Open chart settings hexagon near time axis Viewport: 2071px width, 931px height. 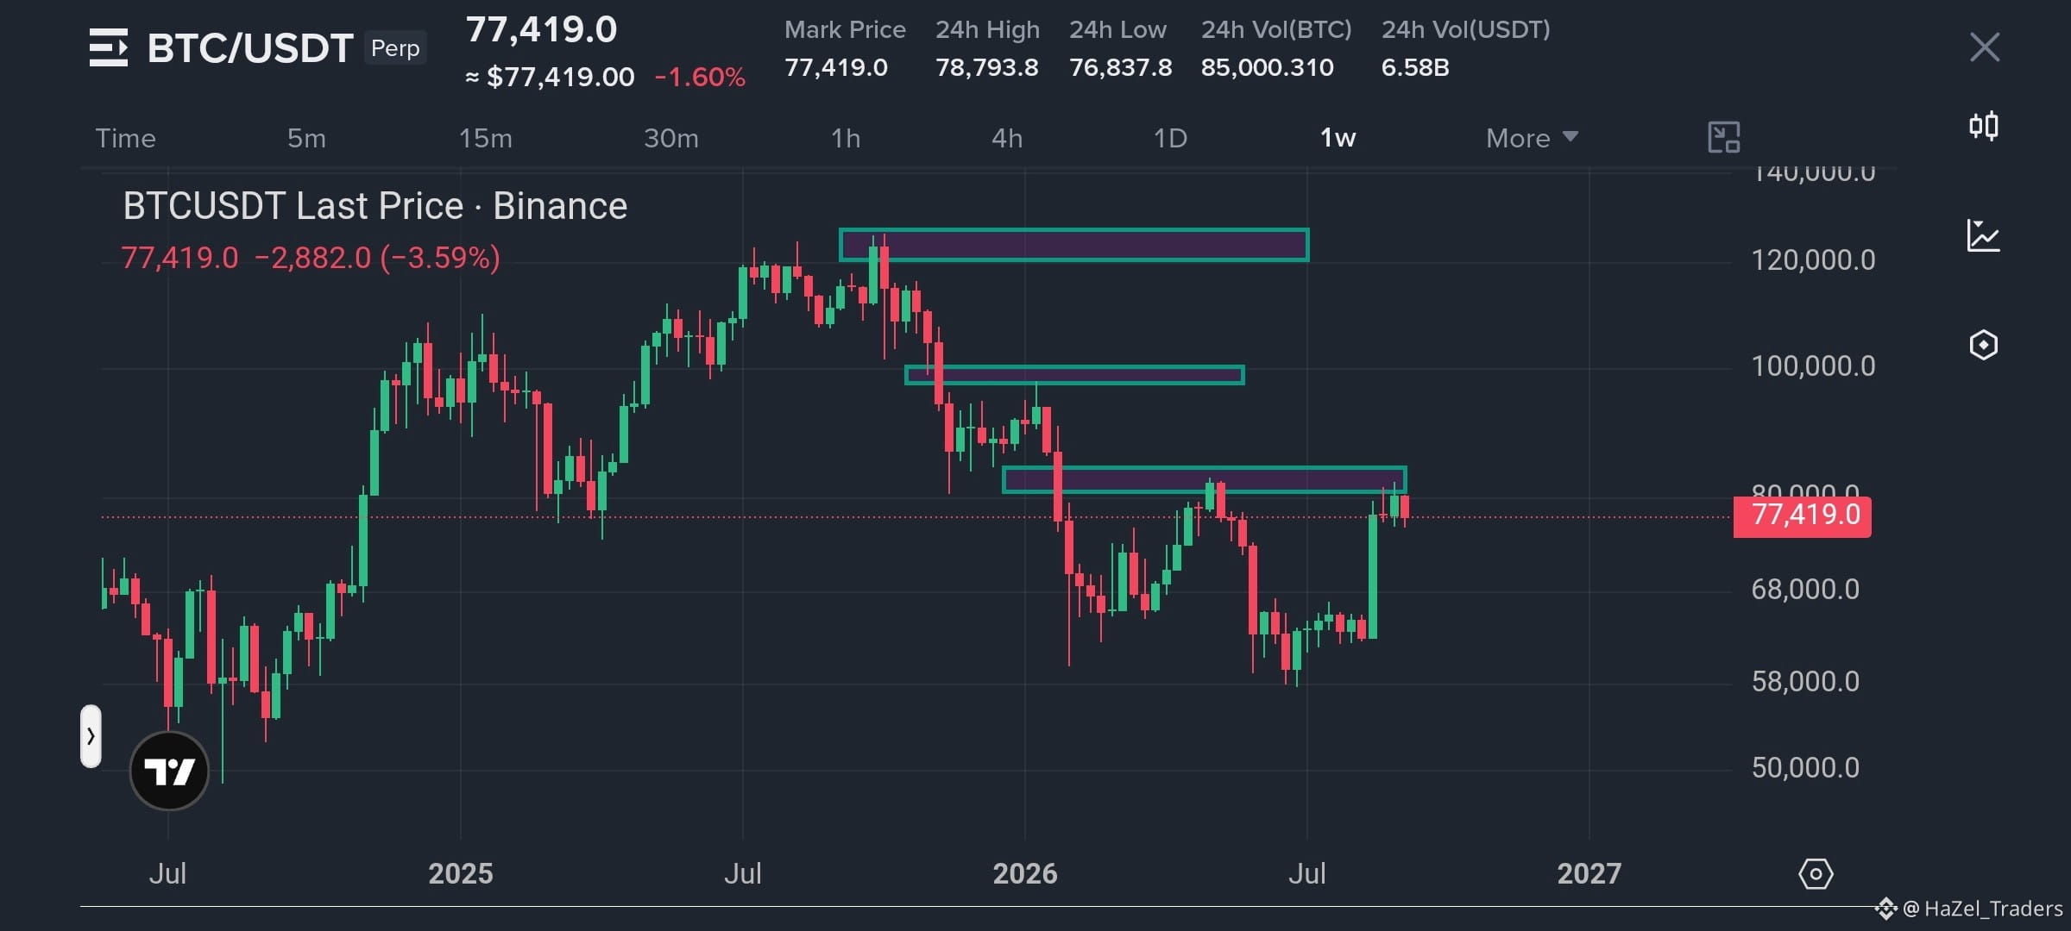(1816, 874)
